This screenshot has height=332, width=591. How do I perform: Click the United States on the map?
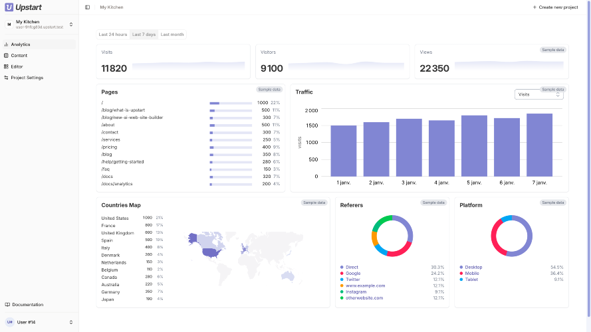[211, 252]
